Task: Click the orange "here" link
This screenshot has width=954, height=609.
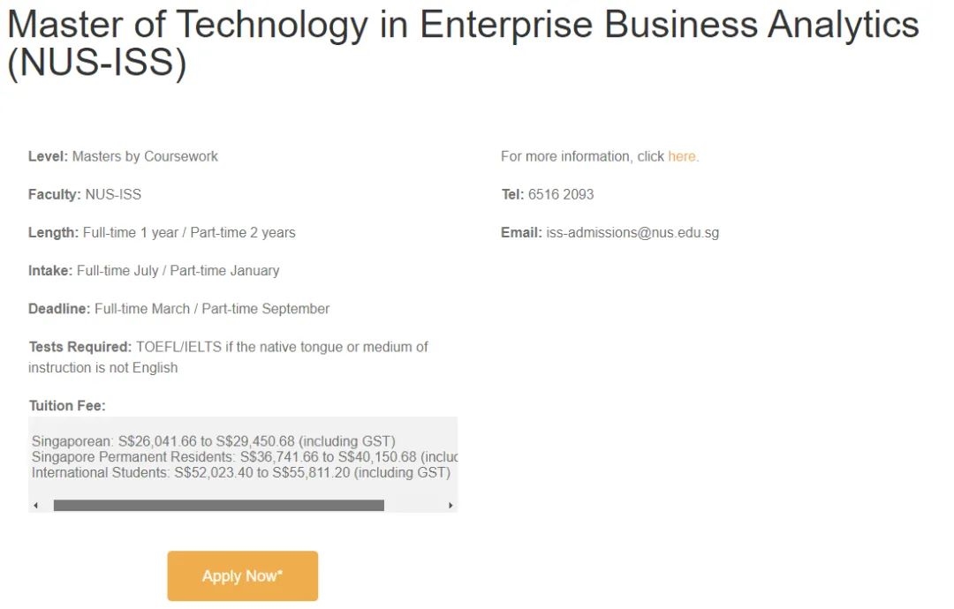Action: tap(682, 156)
